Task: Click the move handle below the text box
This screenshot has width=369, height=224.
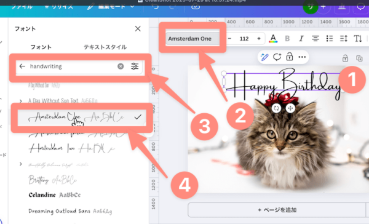Action: click(290, 108)
